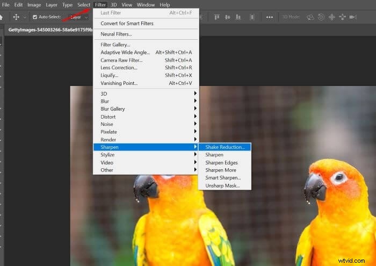Click the align top edges icon

[217, 17]
